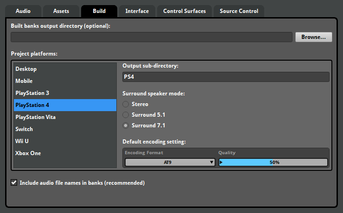
Task: Select the Mobile platform
Action: click(65, 81)
